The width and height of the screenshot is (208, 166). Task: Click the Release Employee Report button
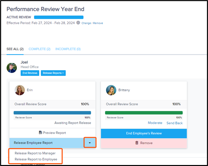(46, 143)
